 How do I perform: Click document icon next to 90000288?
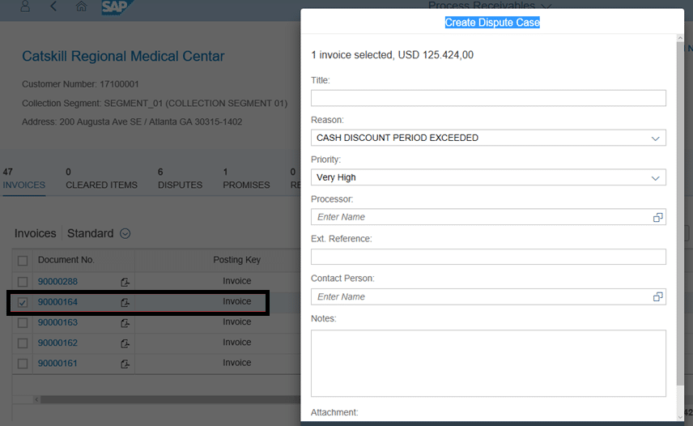point(125,282)
